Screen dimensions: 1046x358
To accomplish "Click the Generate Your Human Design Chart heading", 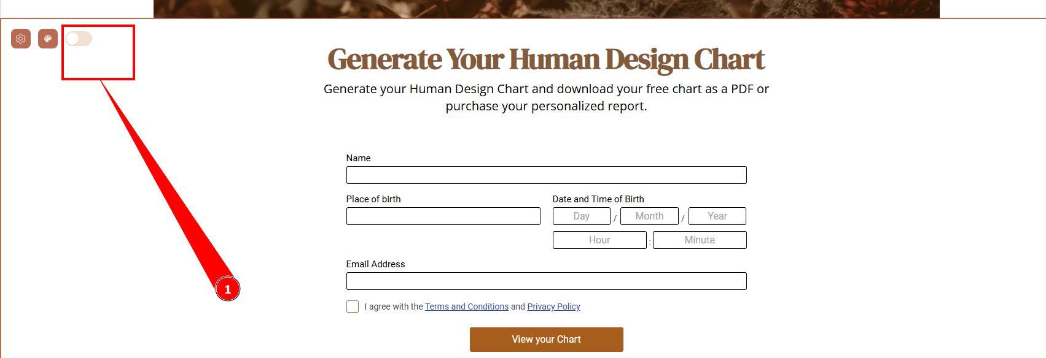I will click(x=546, y=59).
